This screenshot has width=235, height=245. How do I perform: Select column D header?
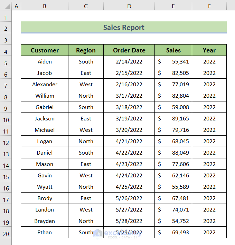point(129,6)
